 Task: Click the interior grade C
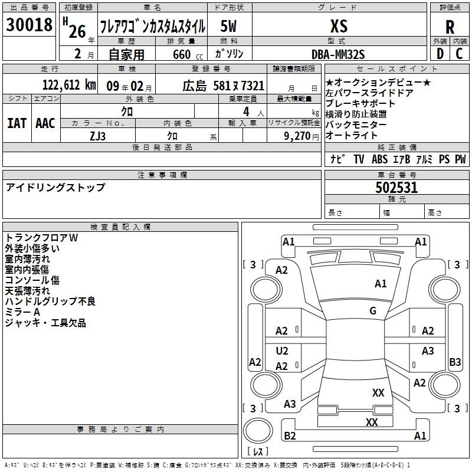click(x=460, y=54)
